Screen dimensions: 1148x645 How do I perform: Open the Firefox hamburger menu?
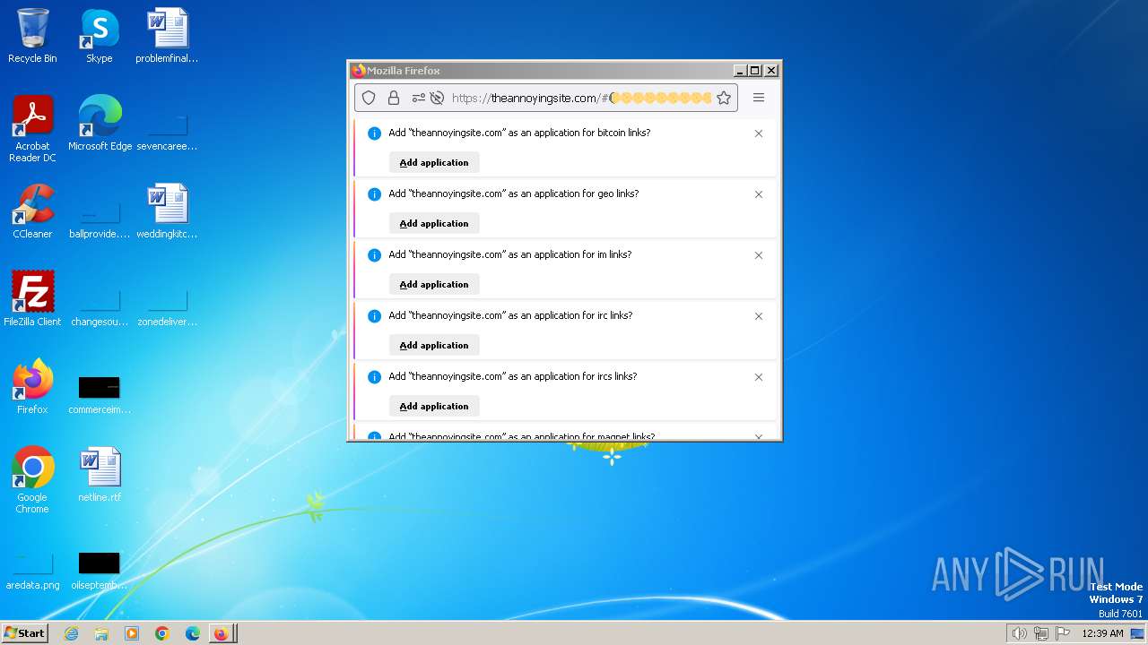click(759, 98)
